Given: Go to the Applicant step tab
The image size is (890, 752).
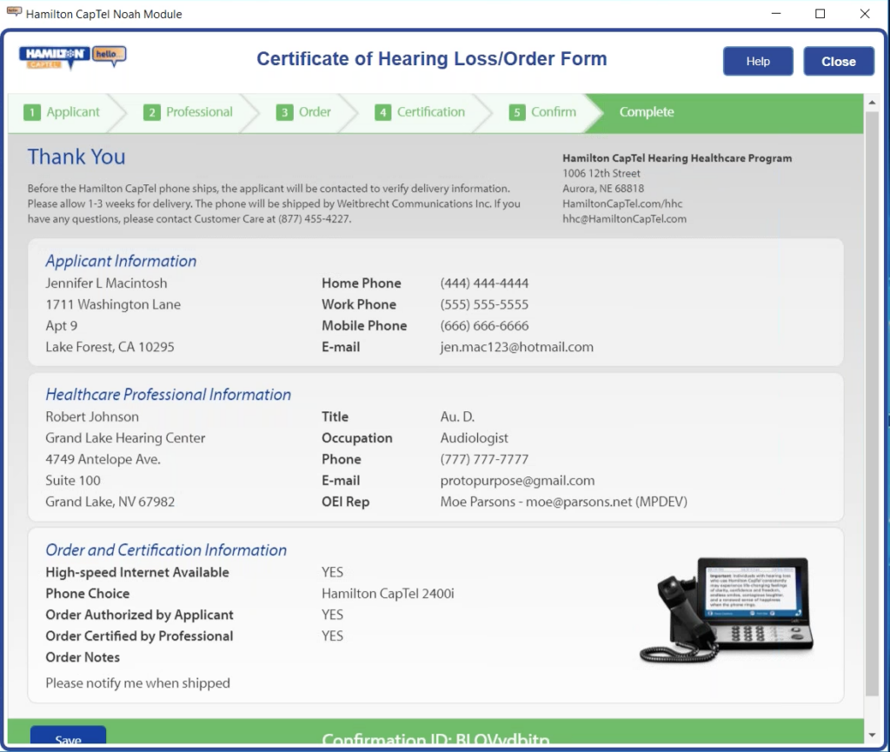Looking at the screenshot, I should click(63, 112).
